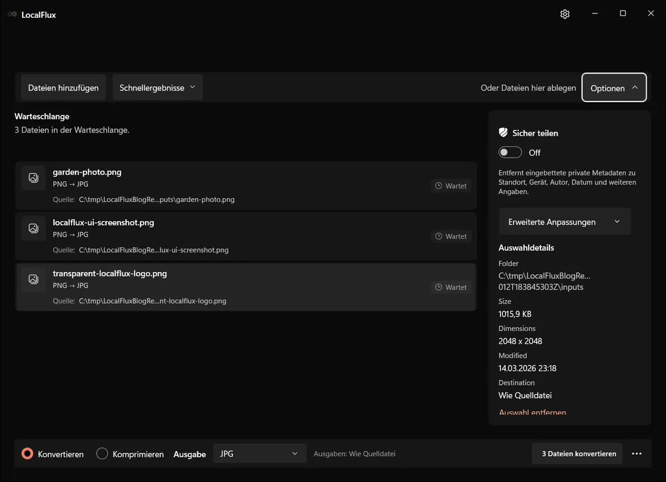The height and width of the screenshot is (482, 666).
Task: Click the 1015,9 KB size value
Action: pyautogui.click(x=515, y=314)
